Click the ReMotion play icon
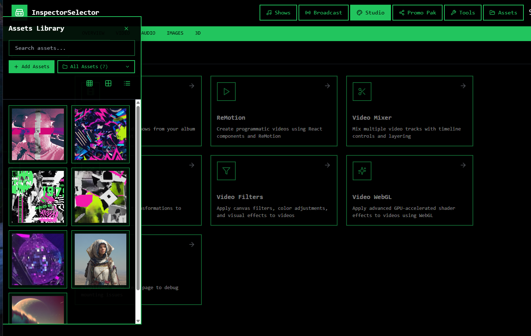This screenshot has height=336, width=531. (x=226, y=92)
